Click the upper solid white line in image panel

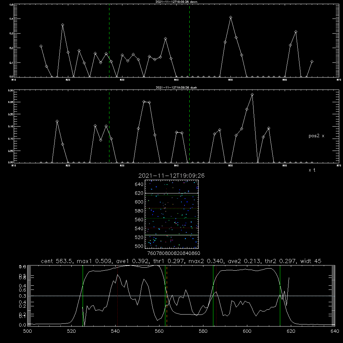(x=171, y=193)
